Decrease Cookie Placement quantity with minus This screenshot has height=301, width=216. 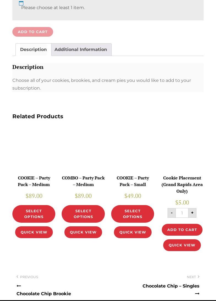coord(172,213)
